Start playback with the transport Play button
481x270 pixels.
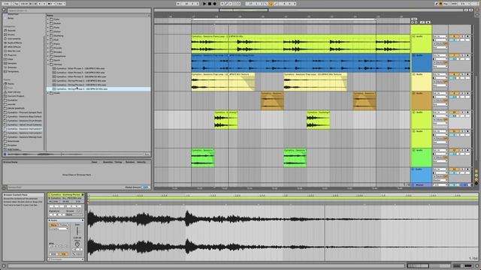204,4
